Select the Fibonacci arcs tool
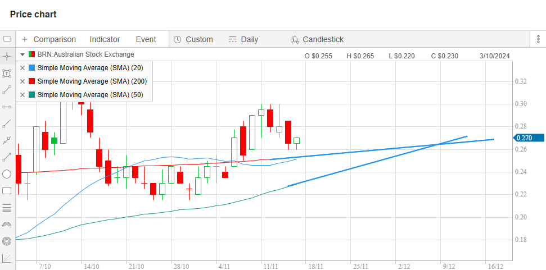 coord(7,225)
